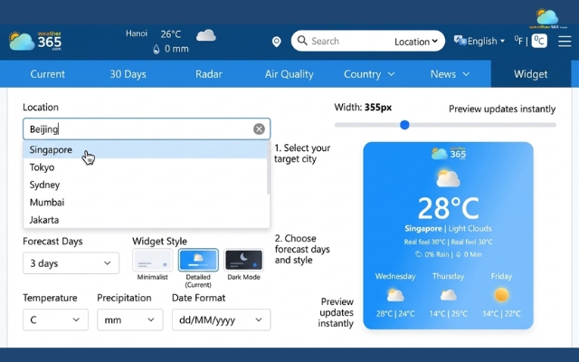This screenshot has width=579, height=362.
Task: Click the small weather logo above the header
Action: click(x=548, y=18)
